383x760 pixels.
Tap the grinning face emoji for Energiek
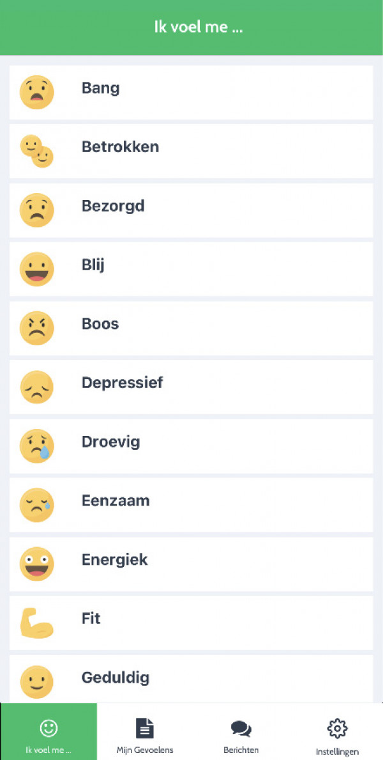pos(37,564)
